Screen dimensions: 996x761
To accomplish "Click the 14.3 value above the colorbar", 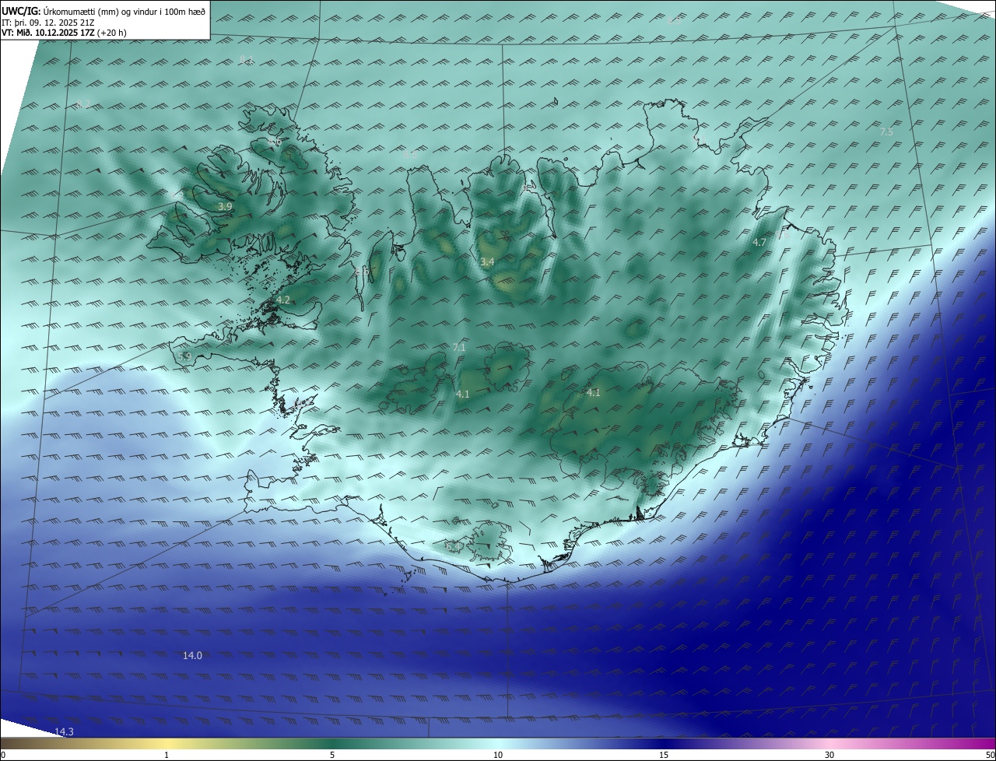I will pyautogui.click(x=64, y=731).
